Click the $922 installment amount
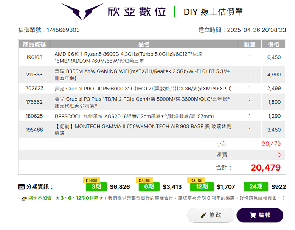Screen dimensions: 295x230 point(279,187)
